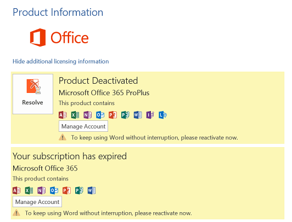Click the Word icon in expired subscription row
The width and height of the screenshot is (292, 222).
click(x=92, y=190)
